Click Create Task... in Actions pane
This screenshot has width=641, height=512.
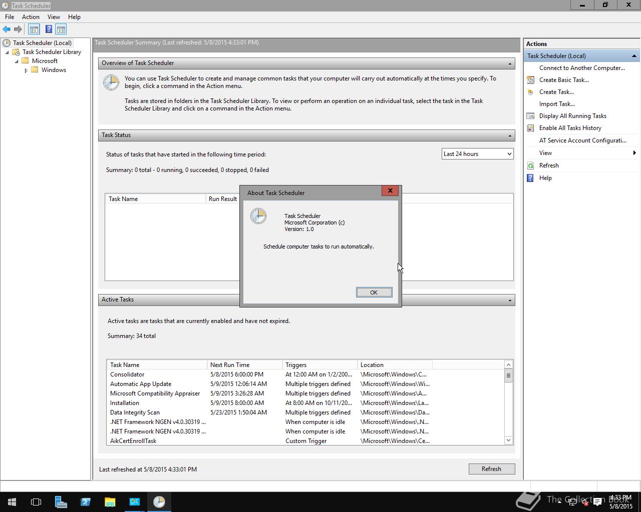[556, 92]
